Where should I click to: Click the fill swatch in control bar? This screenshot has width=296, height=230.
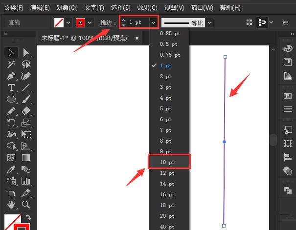pyautogui.click(x=59, y=23)
